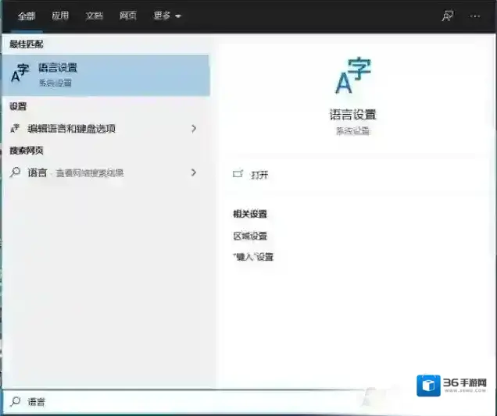
Task: Click the small icon beside 编辑语言和键盘选项
Action: [x=15, y=128]
